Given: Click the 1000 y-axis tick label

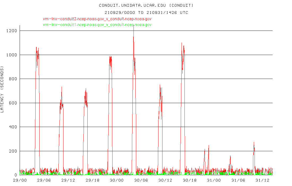Looking at the screenshot, I should [x=11, y=55].
